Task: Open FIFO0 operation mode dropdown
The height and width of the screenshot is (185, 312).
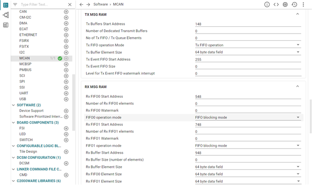Action: (248, 117)
